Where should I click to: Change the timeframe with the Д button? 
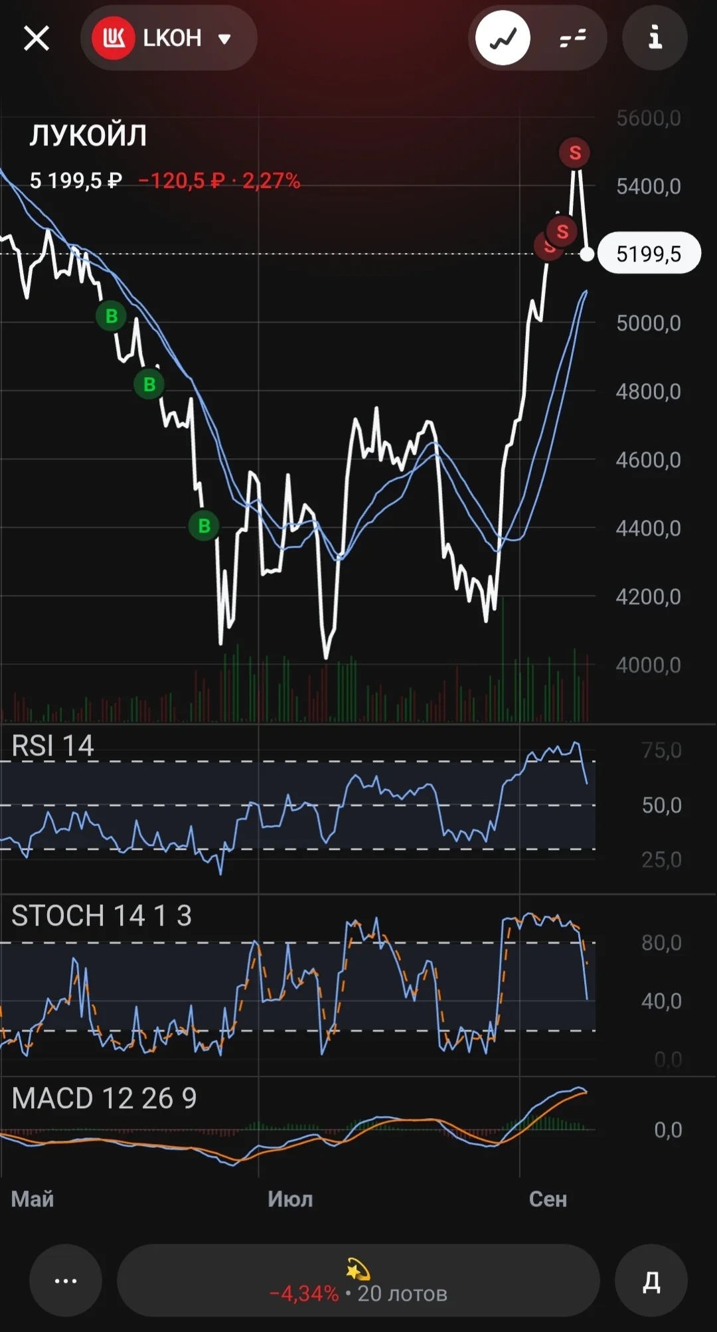click(651, 1280)
